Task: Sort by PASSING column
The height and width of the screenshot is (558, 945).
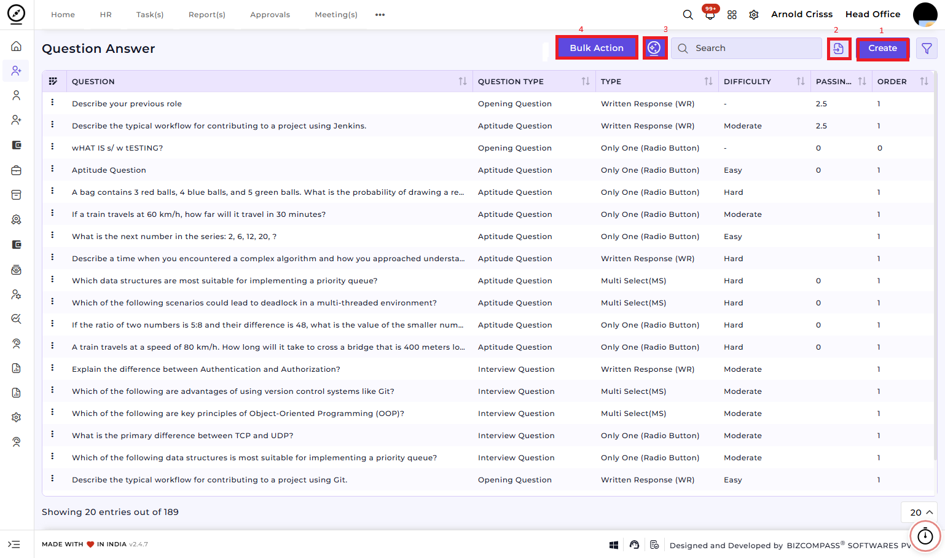Action: click(861, 81)
